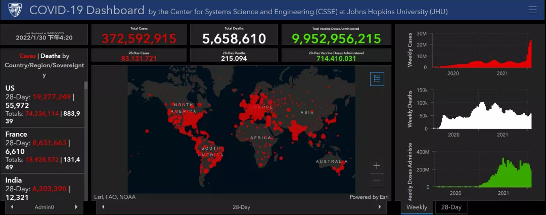Switch charts to the 28-Day tab

tap(451, 207)
